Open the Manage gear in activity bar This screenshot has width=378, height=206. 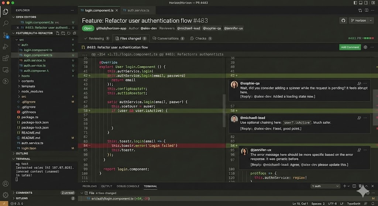(x=5, y=195)
